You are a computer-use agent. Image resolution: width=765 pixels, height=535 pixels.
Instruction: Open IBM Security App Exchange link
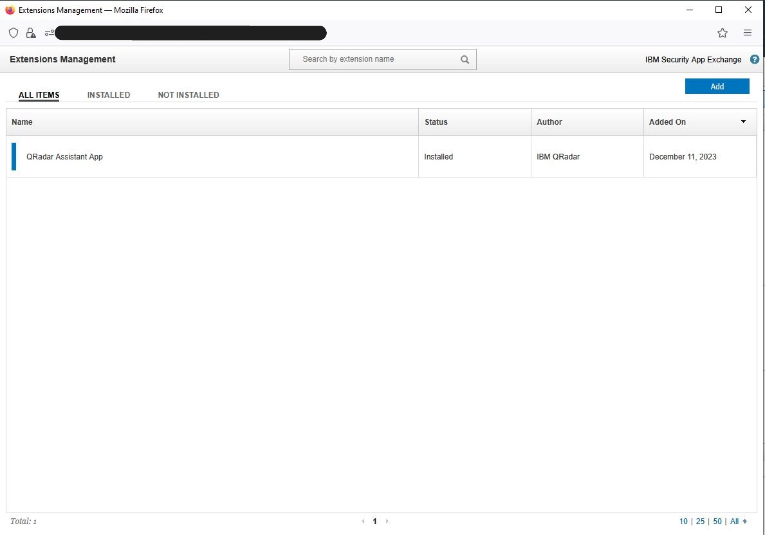pyautogui.click(x=693, y=60)
